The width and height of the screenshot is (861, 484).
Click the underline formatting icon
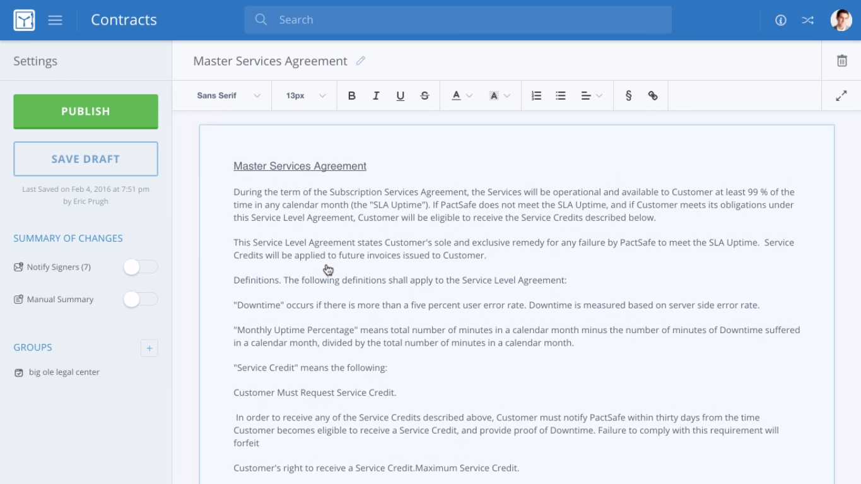click(400, 96)
